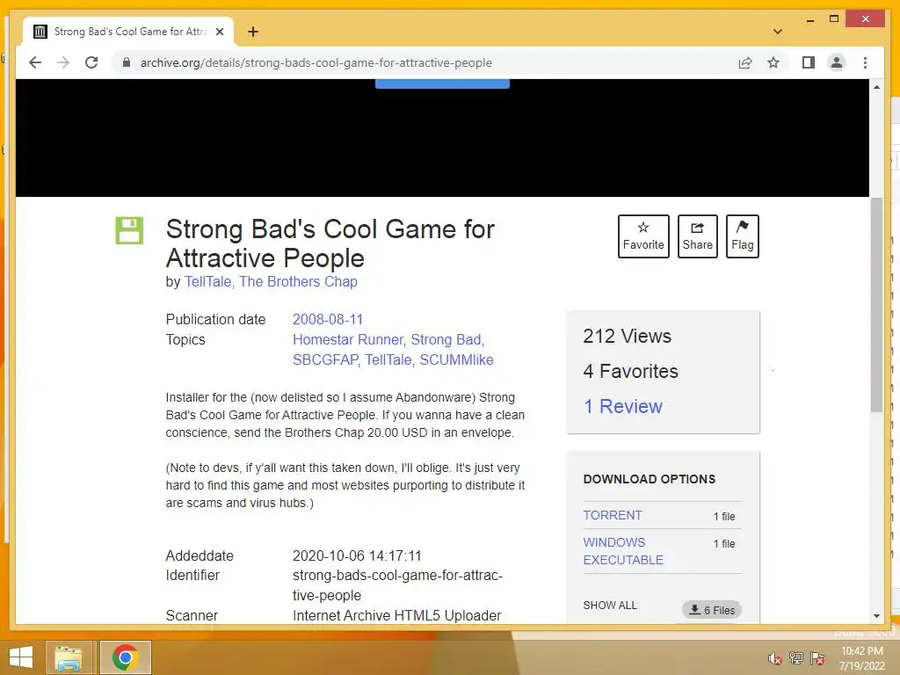Image resolution: width=900 pixels, height=675 pixels.
Task: Click the Favorite button
Action: point(643,236)
